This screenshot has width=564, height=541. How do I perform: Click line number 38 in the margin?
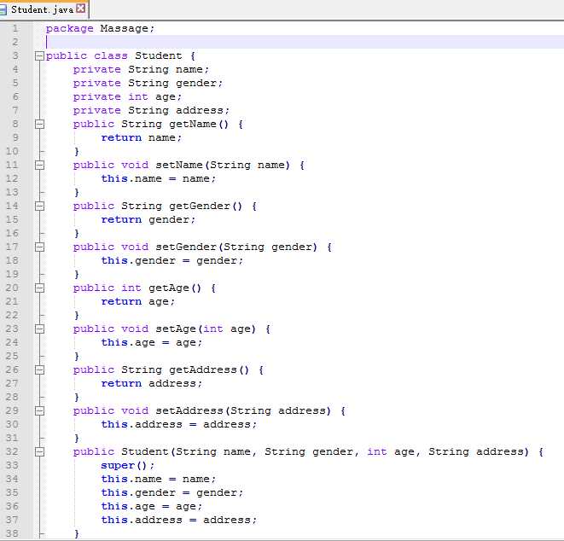coord(12,534)
